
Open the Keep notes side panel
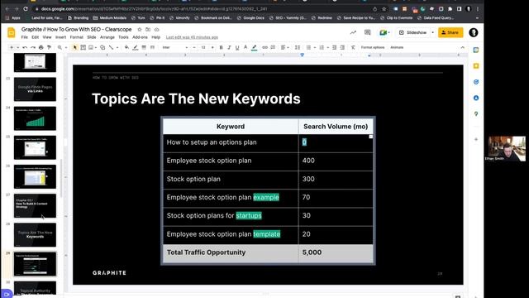click(x=476, y=66)
